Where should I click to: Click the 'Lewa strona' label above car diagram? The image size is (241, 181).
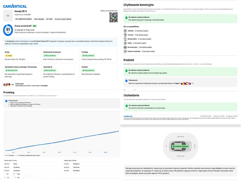coord(180,137)
